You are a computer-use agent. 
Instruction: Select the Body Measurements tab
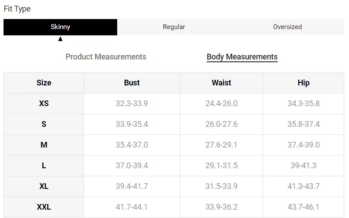pos(242,57)
